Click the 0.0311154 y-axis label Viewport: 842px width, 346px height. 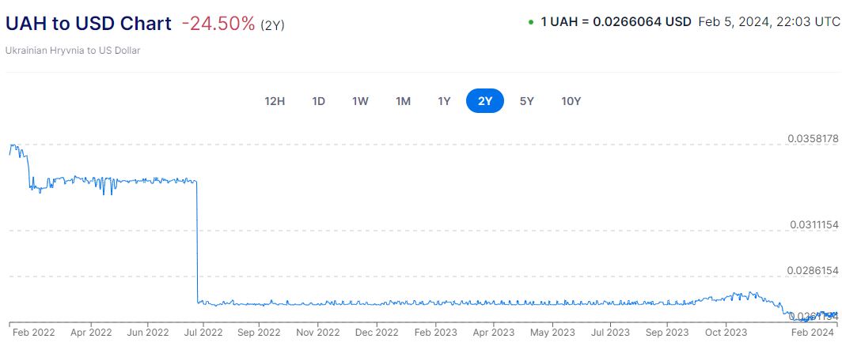813,225
